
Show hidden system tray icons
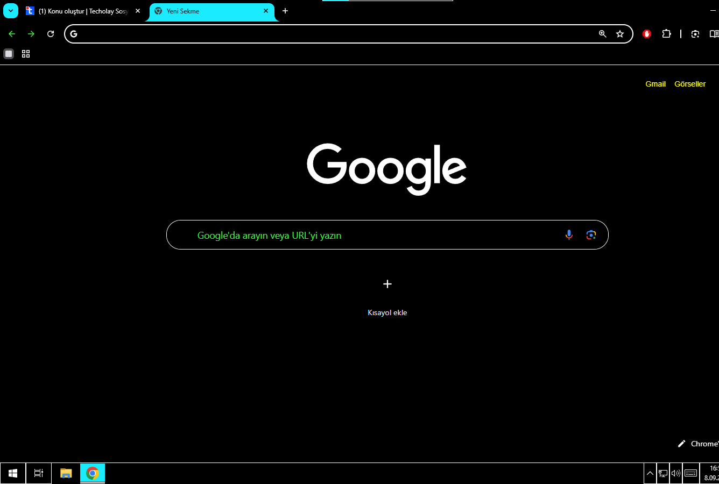tap(650, 473)
